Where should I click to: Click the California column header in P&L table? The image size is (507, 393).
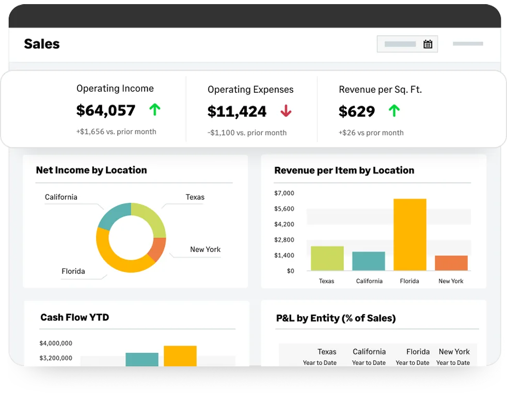(369, 352)
